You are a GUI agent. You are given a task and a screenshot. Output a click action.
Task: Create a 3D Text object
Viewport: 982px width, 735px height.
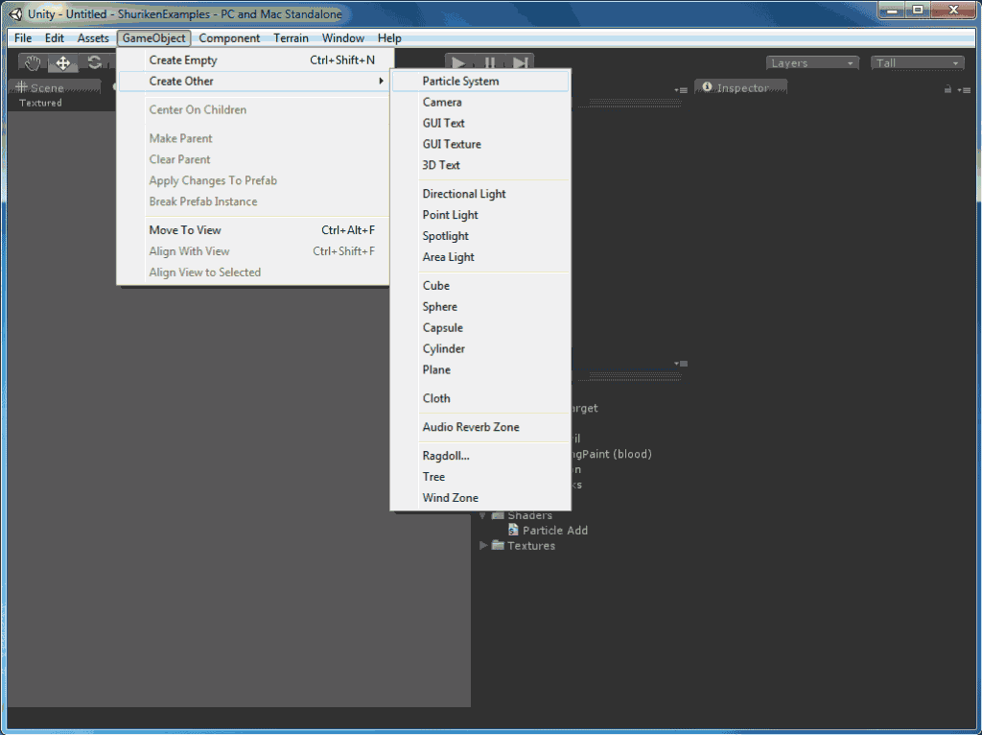tap(480, 165)
